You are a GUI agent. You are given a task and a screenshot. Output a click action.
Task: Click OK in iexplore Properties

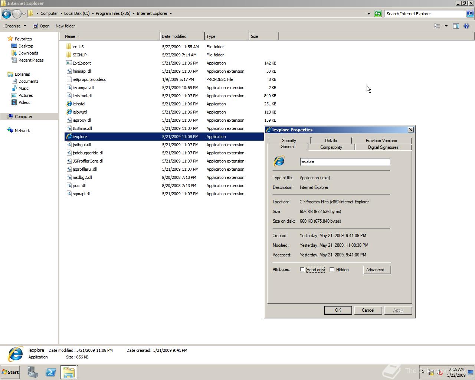point(338,310)
